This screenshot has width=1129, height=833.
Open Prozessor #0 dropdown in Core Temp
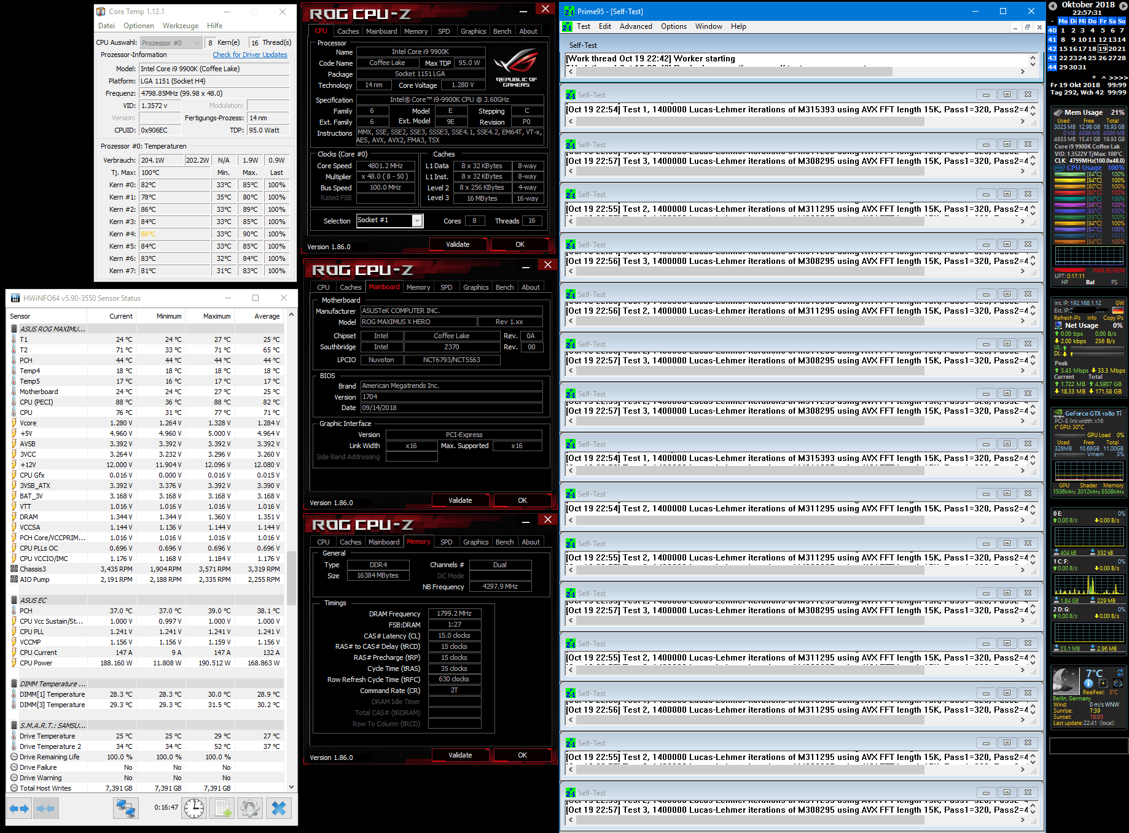coord(171,43)
